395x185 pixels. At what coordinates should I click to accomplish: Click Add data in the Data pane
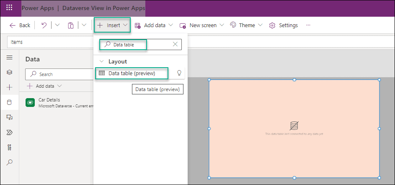(x=44, y=86)
